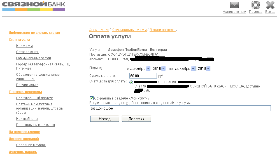Open Информация по счетам, картам section
This screenshot has width=277, height=159.
(x=34, y=33)
